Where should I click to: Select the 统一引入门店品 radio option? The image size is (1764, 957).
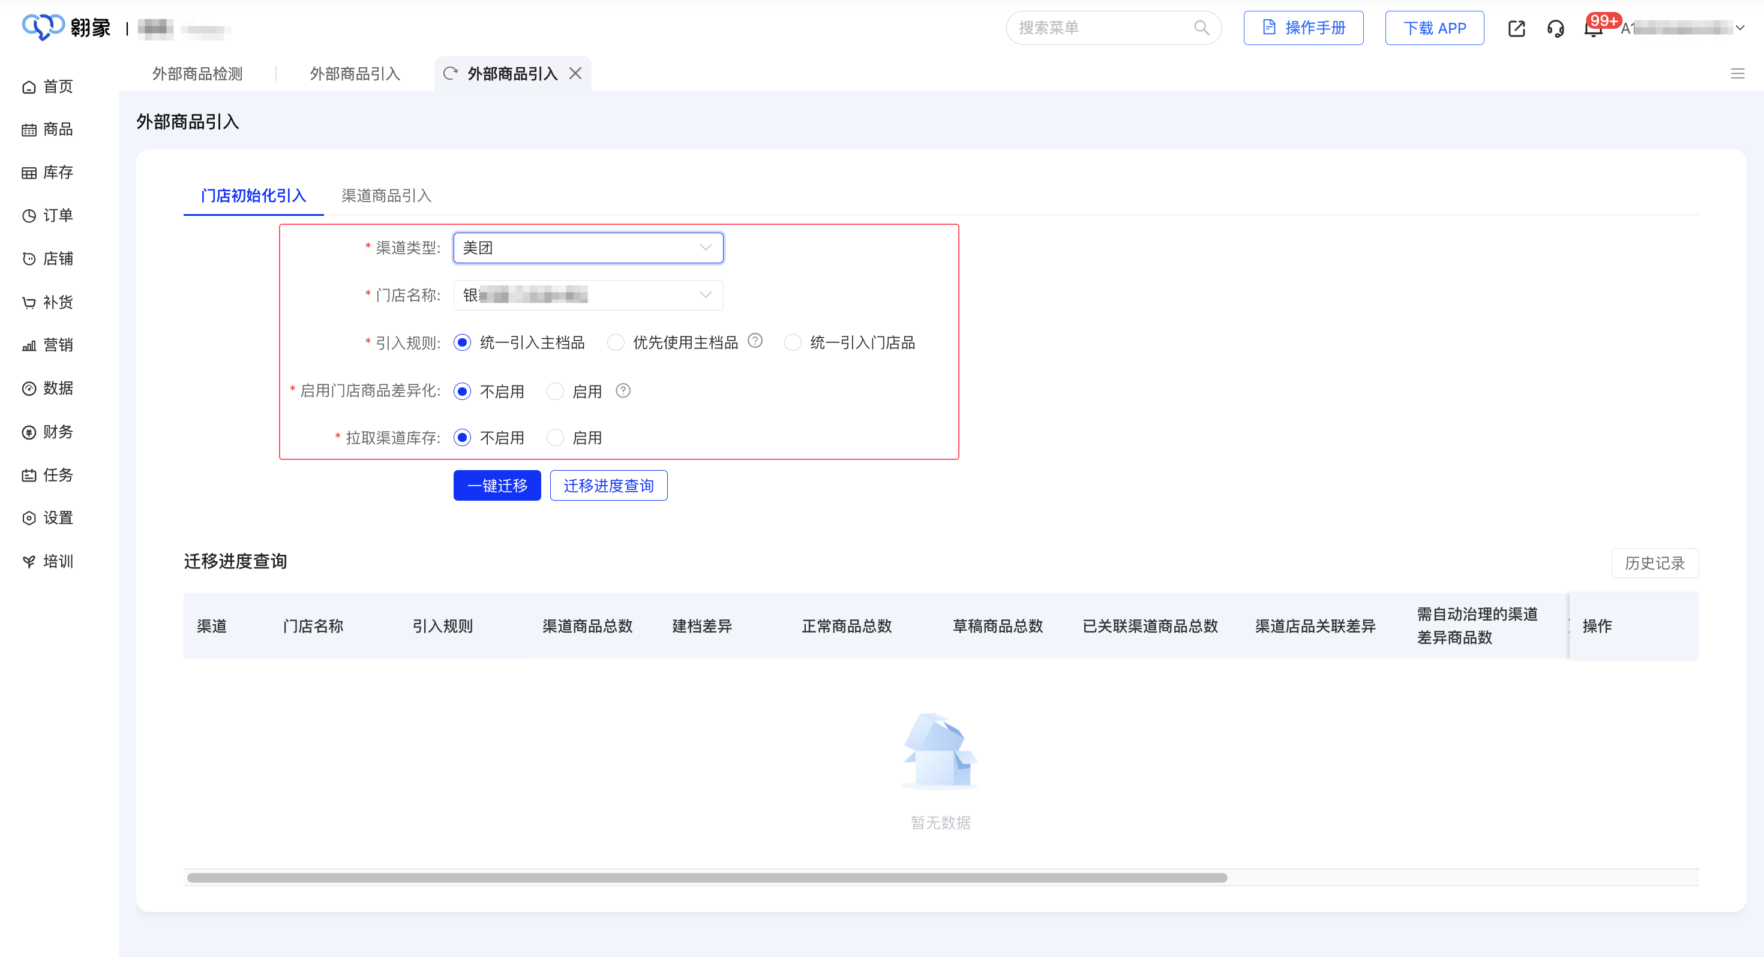pos(792,342)
